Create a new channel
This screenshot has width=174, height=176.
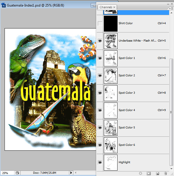(x=157, y=173)
